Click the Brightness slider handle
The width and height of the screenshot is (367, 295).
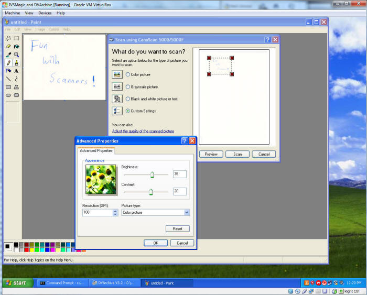pyautogui.click(x=152, y=175)
